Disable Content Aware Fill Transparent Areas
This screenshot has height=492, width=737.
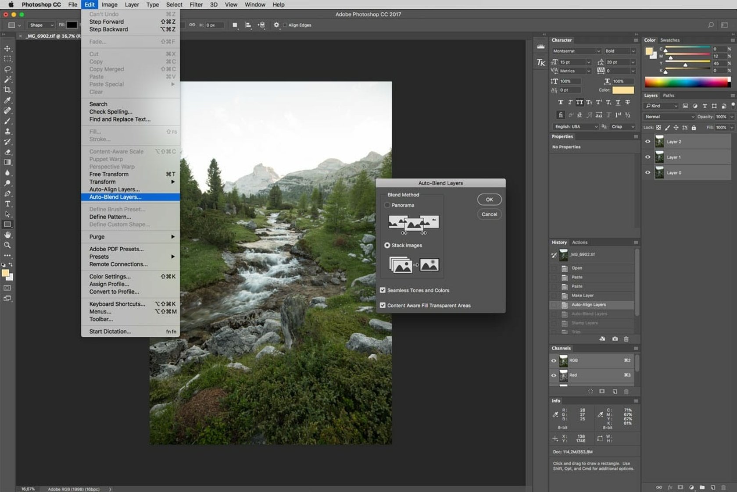[x=383, y=305]
